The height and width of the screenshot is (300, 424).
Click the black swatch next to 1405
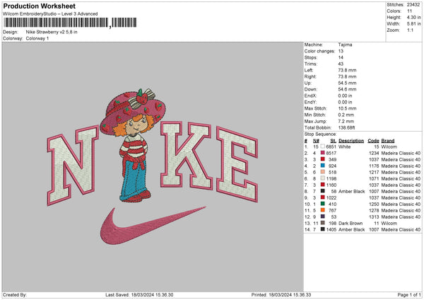[x=323, y=229]
